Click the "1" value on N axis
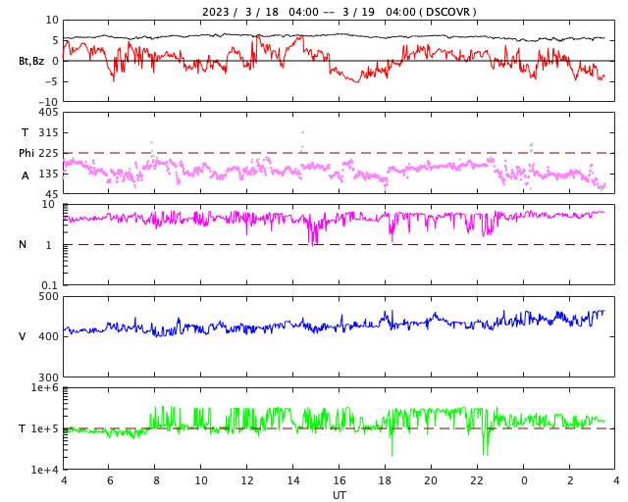The width and height of the screenshot is (628, 502). [x=49, y=245]
